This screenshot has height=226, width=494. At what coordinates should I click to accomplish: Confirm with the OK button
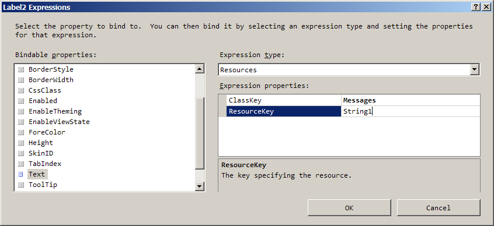click(349, 208)
